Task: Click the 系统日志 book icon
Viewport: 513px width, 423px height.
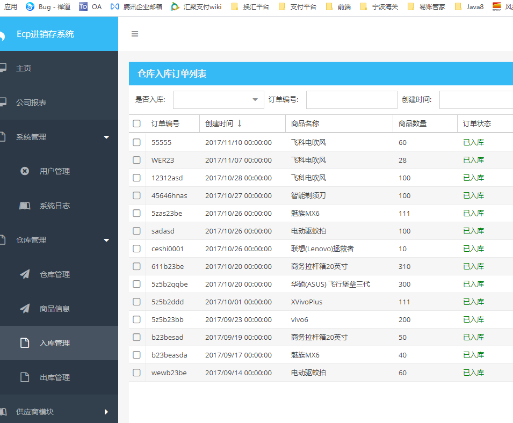Action: (25, 206)
